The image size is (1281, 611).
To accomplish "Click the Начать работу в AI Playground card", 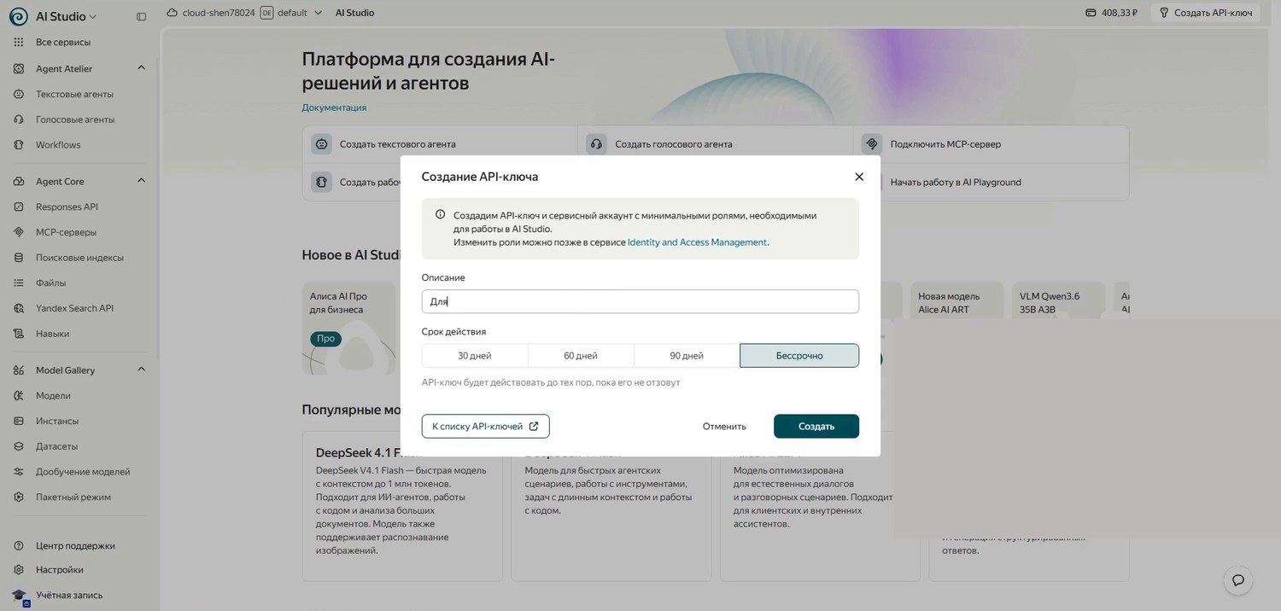I will (991, 182).
